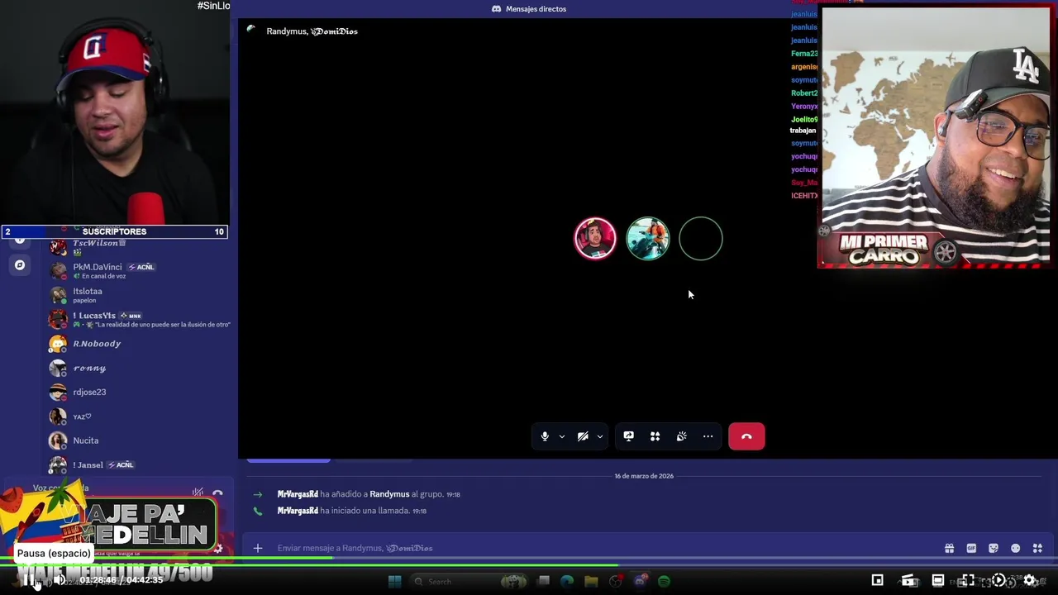1058x595 pixels.
Task: Open the video player settings gear
Action: (x=1029, y=581)
